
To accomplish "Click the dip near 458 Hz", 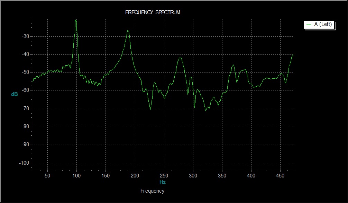I will 285,83.
